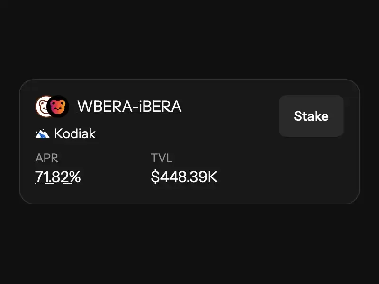Select the Kodiak protocol name
Screen dimensions: 379x284
tap(75, 133)
